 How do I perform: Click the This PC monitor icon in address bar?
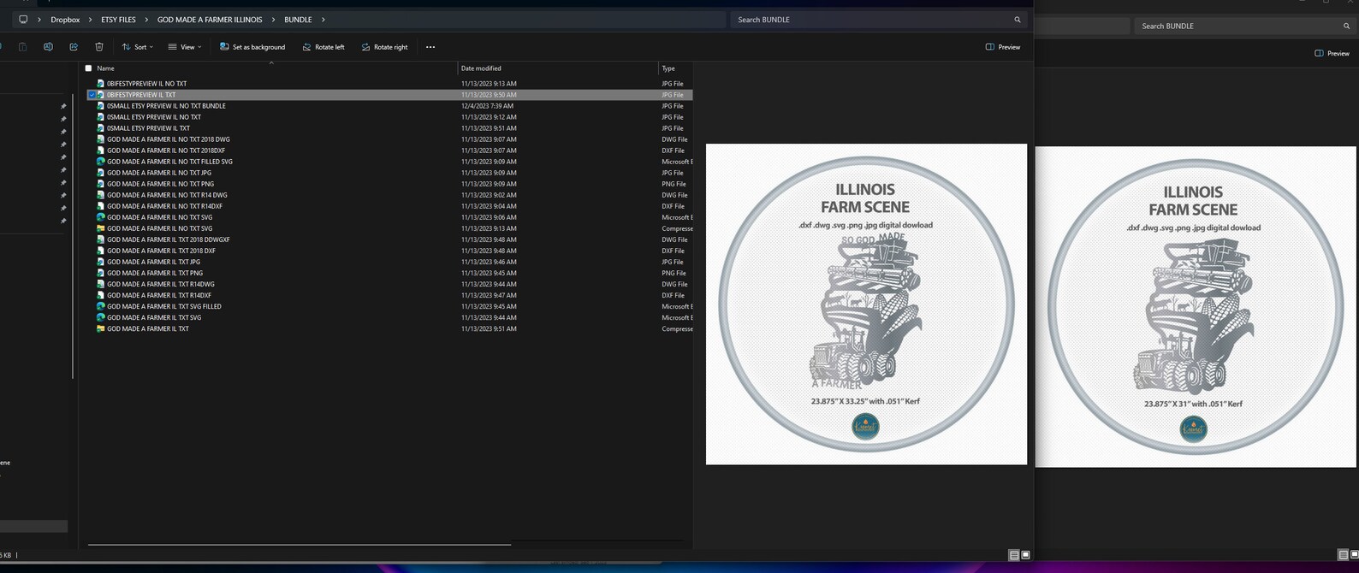[x=23, y=20]
